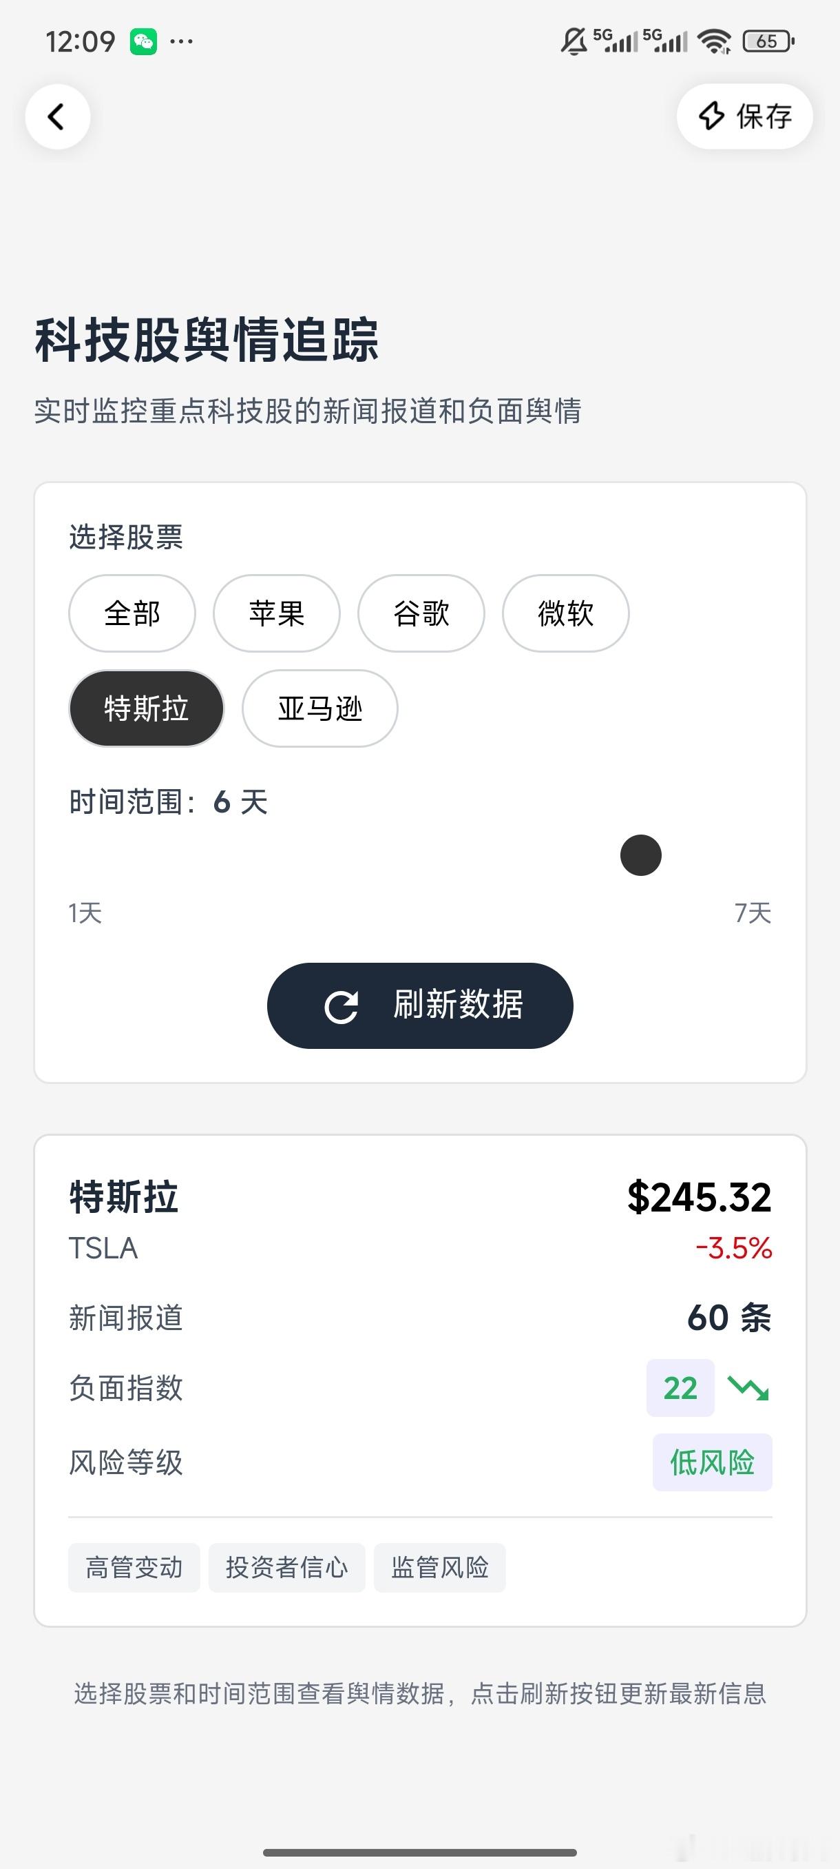Tap the green downward trend arrow
Screen dimensions: 840x1869
click(748, 1388)
